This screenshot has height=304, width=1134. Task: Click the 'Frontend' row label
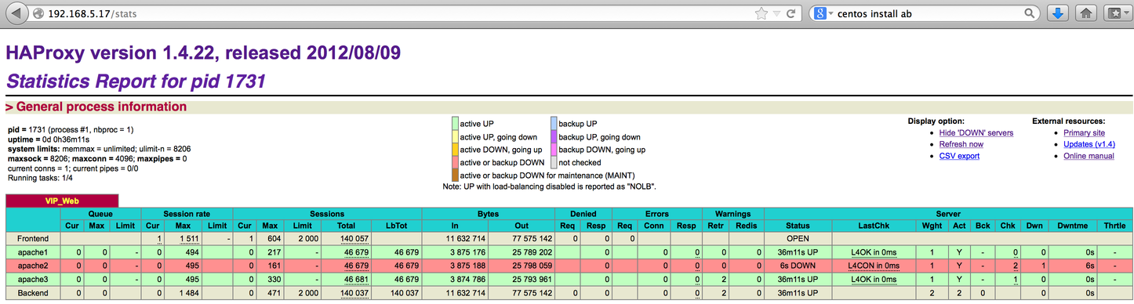coord(33,238)
